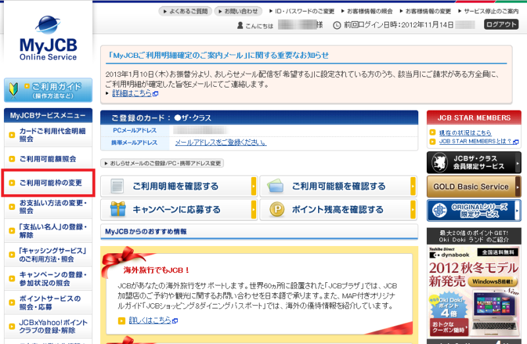Click Oki Doki ランドのご紹介 ad heading
The height and width of the screenshot is (344, 527).
point(474,236)
